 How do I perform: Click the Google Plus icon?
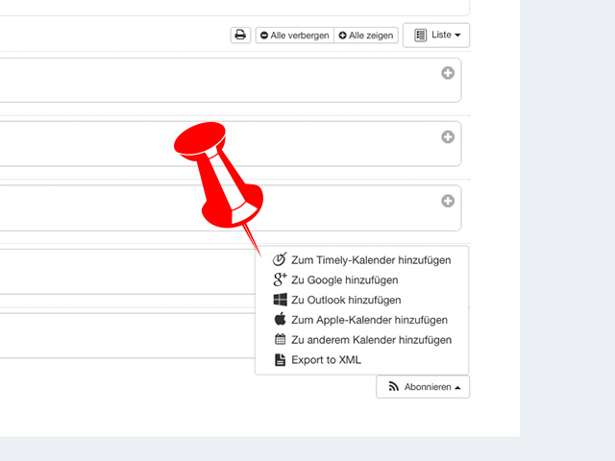click(x=280, y=279)
